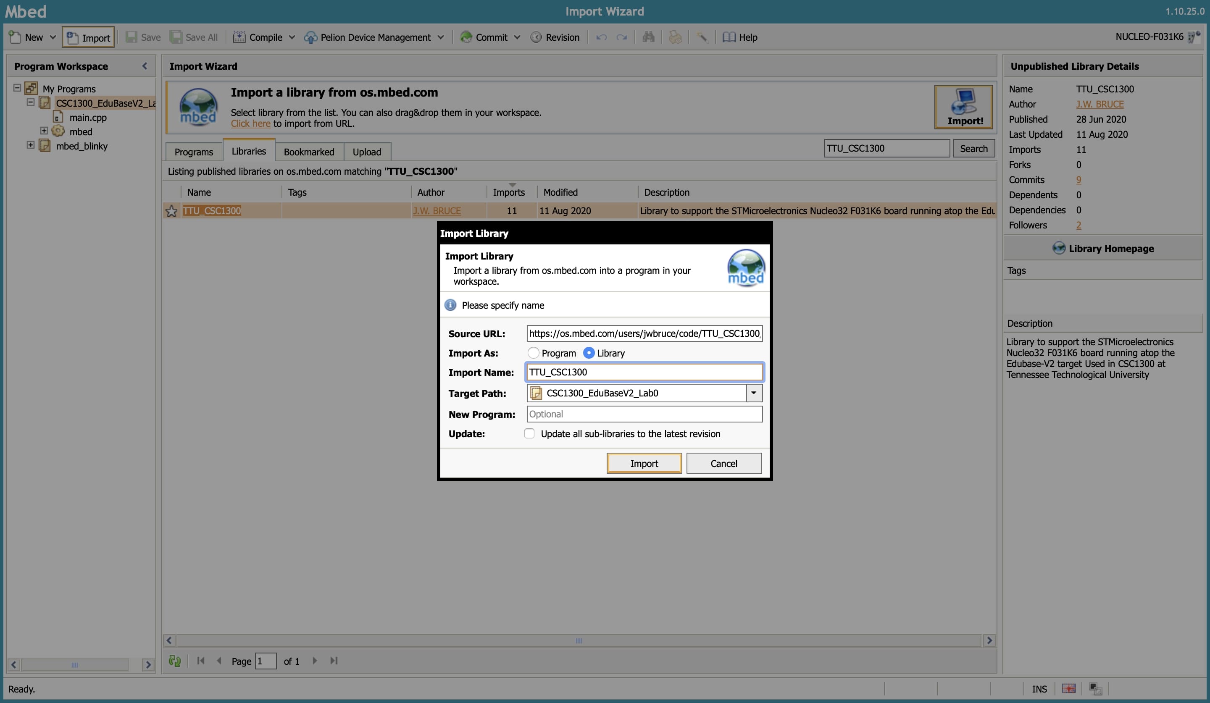This screenshot has height=703, width=1210.
Task: Click the New Program optional input field
Action: 644,414
